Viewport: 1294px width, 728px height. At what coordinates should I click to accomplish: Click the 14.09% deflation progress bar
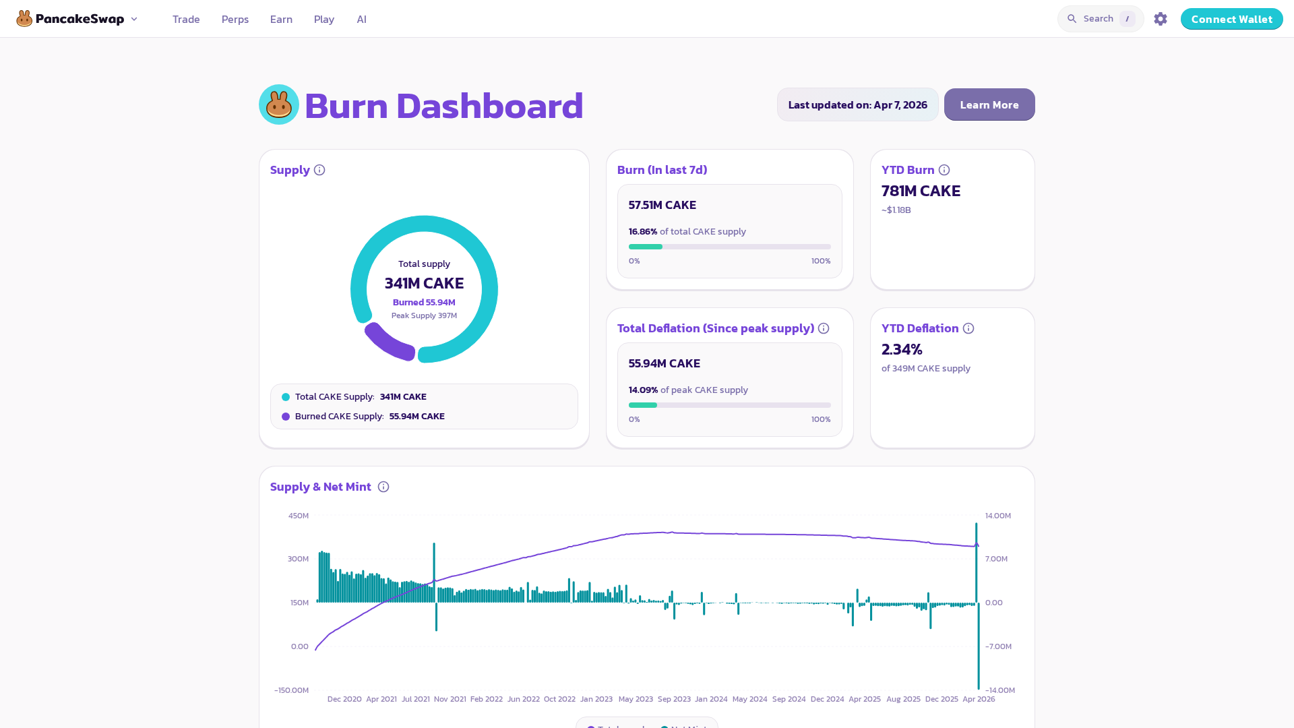[x=730, y=405]
